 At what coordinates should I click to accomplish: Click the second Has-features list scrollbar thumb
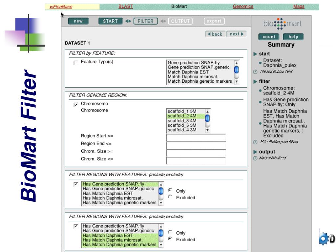click(x=161, y=233)
